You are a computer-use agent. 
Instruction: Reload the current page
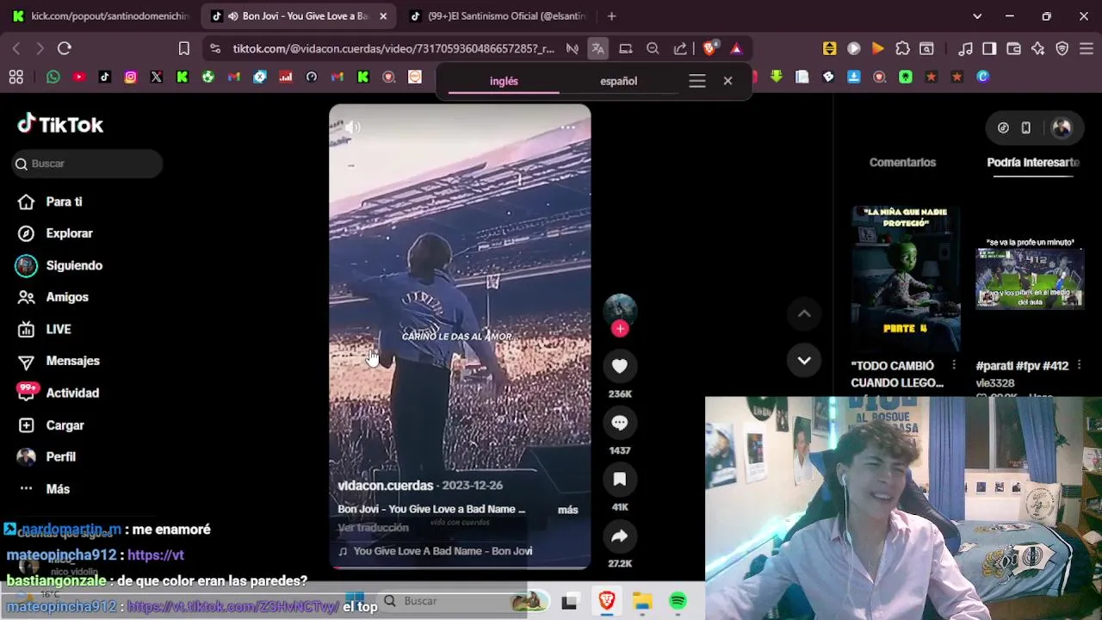pyautogui.click(x=65, y=48)
